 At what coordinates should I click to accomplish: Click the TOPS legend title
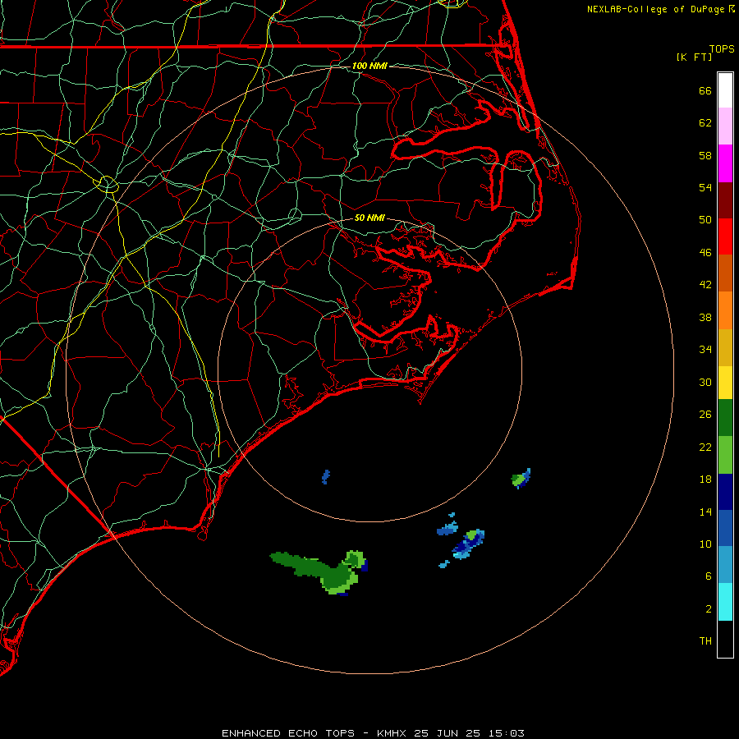(x=722, y=48)
